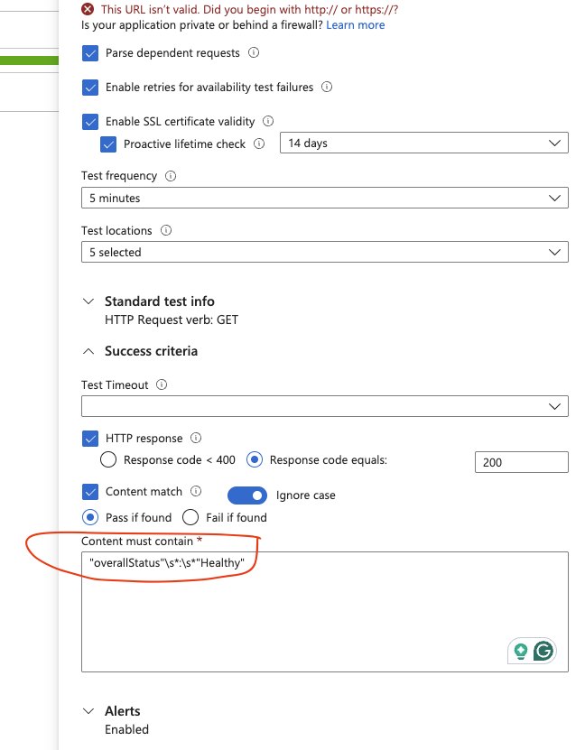585x750 pixels.
Task: Expand the Standard test info section
Action: (88, 301)
